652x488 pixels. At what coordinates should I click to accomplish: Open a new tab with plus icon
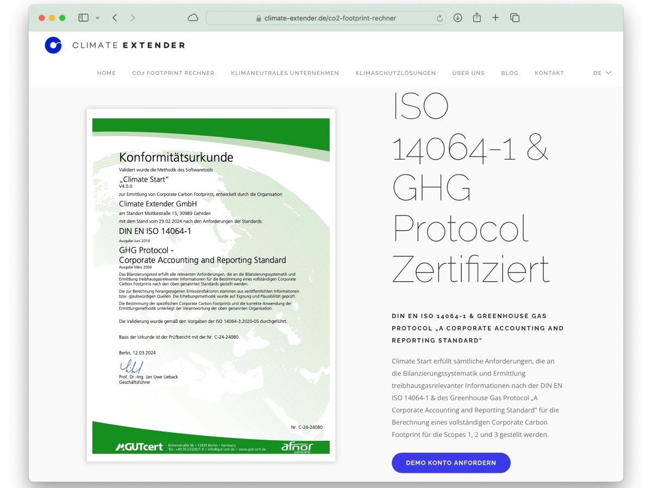point(496,18)
